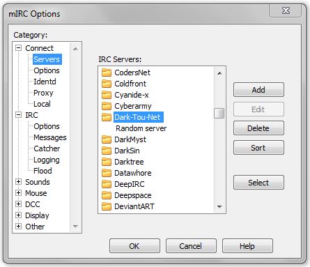Click the DarkMyst folder icon
Image resolution: width=310 pixels, height=267 pixels.
(107, 139)
